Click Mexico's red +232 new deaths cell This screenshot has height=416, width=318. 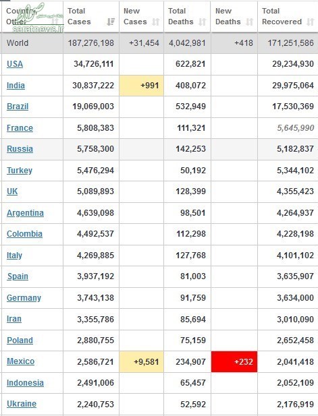(234, 361)
